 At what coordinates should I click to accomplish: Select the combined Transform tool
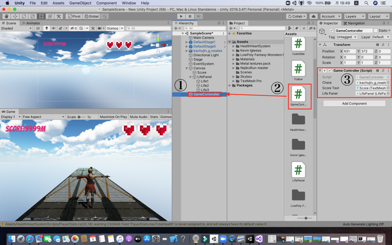click(50, 16)
